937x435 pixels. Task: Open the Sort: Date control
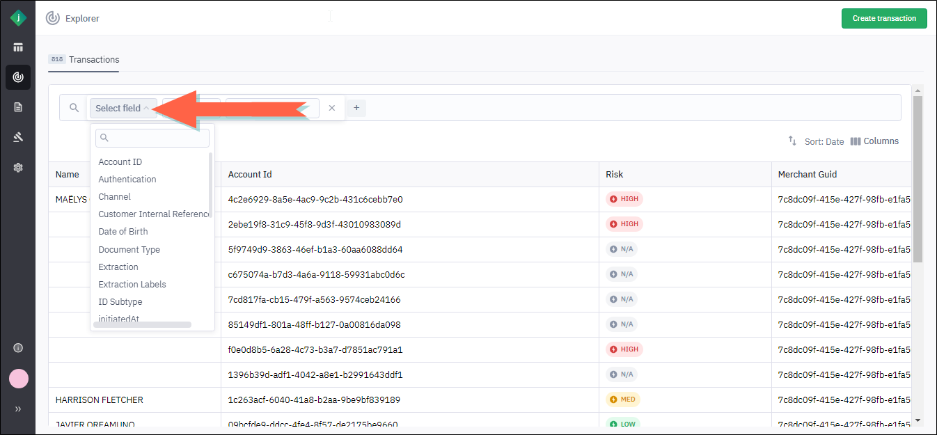(x=816, y=141)
